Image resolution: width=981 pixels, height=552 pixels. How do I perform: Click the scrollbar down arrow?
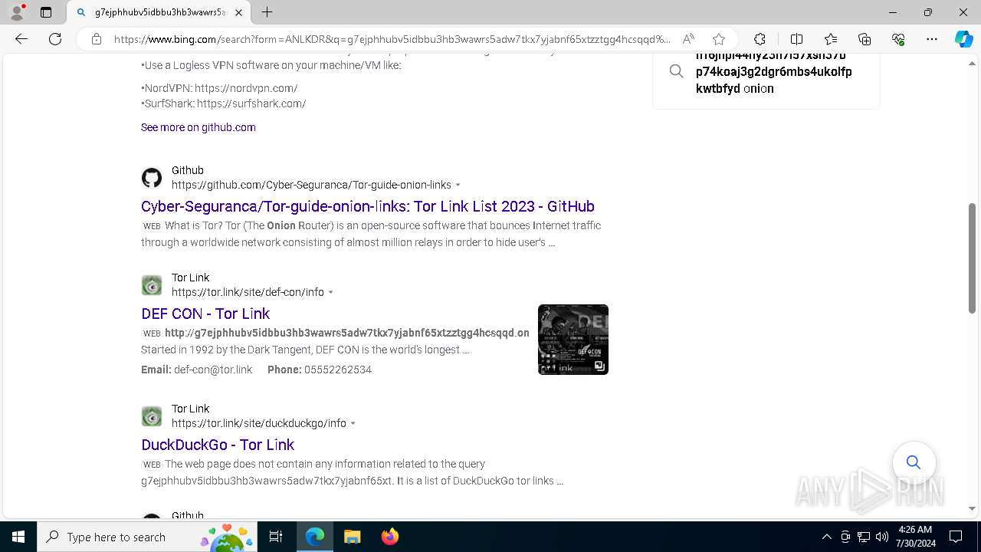[972, 508]
